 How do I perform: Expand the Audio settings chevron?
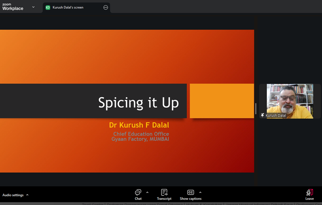click(x=27, y=195)
